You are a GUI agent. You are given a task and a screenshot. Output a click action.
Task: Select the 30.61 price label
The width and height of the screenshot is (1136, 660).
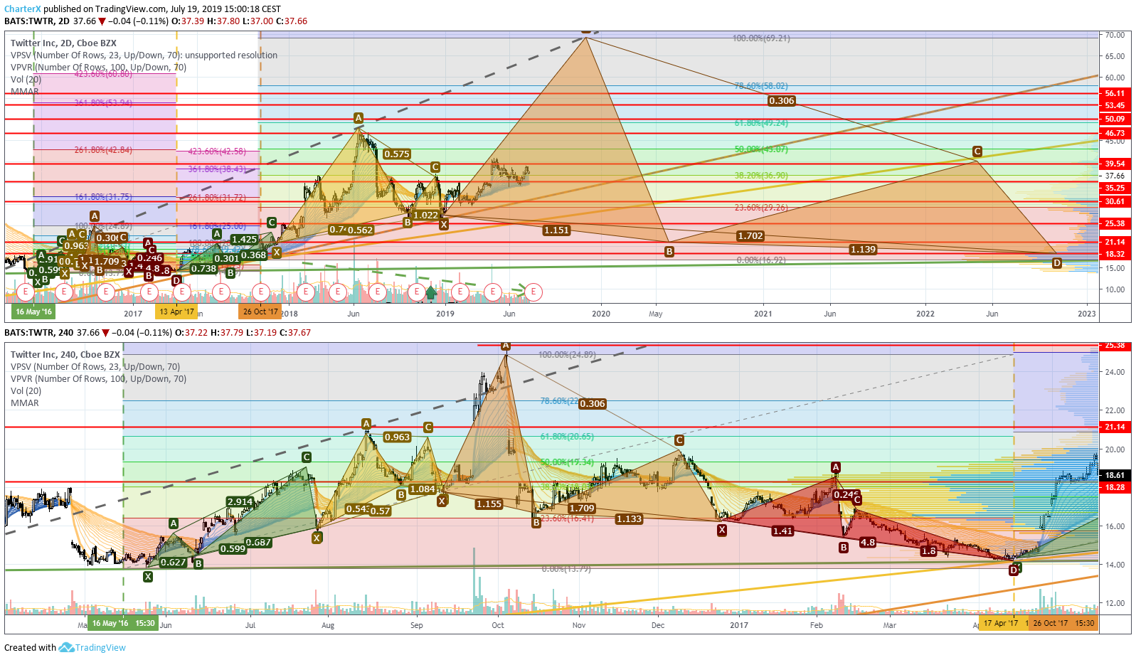tap(1115, 201)
